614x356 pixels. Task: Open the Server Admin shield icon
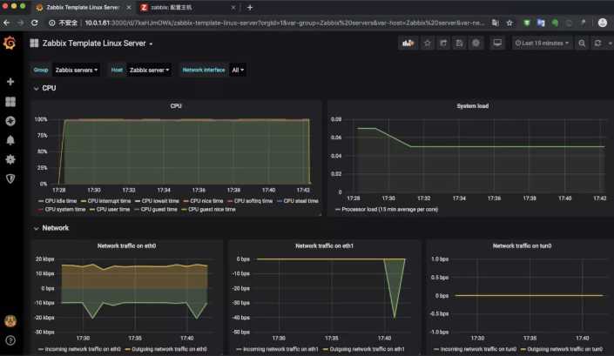tap(10, 178)
